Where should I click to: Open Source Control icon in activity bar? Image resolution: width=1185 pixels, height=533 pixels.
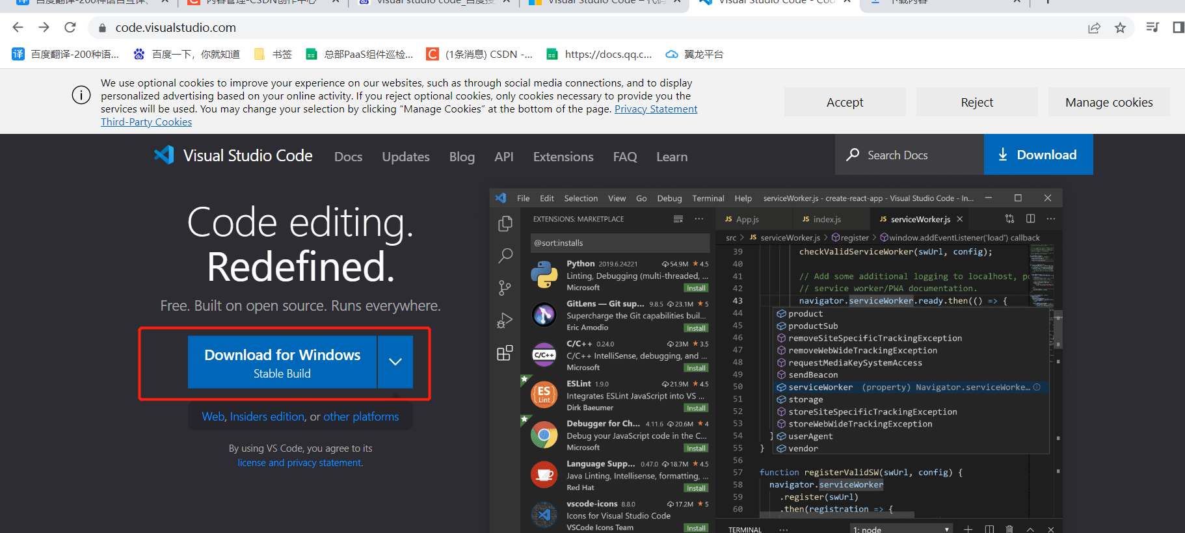(x=505, y=287)
